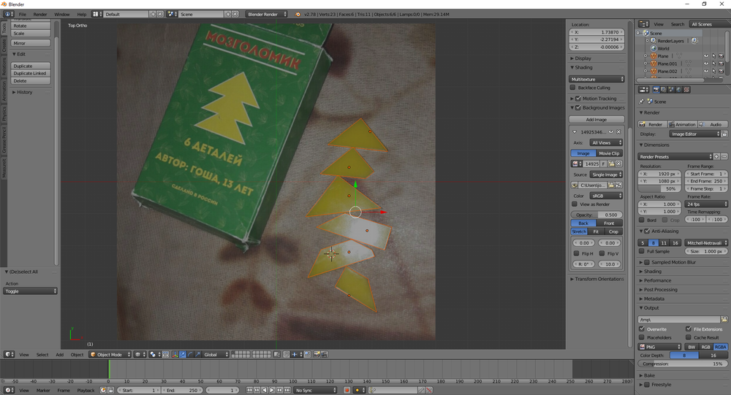This screenshot has width=731, height=395.
Task: Enable View as Render checkbox
Action: pyautogui.click(x=575, y=204)
